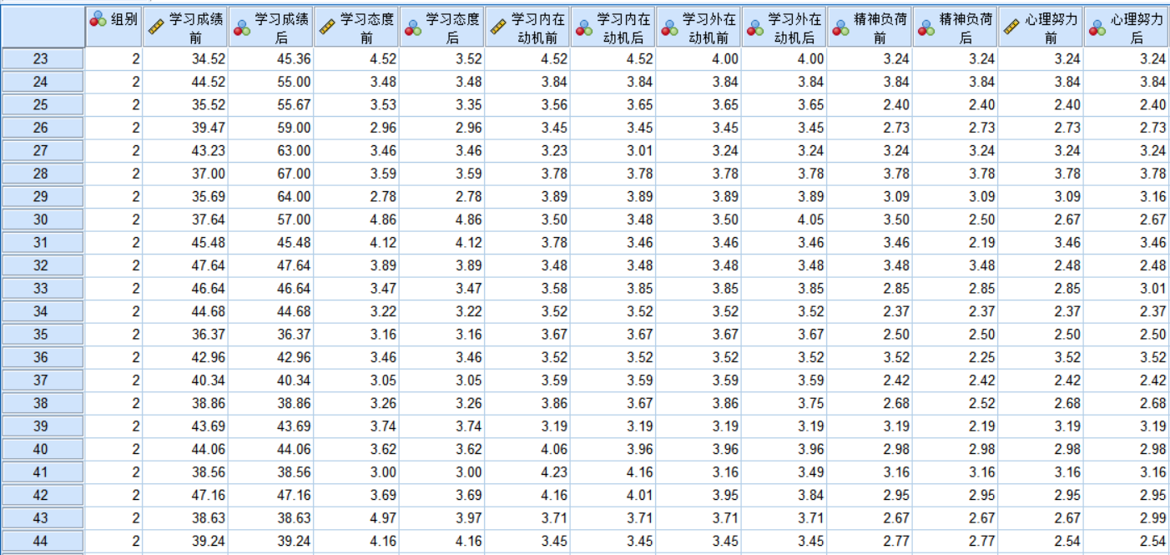Click cell 4.05 in row 30

tap(784, 219)
